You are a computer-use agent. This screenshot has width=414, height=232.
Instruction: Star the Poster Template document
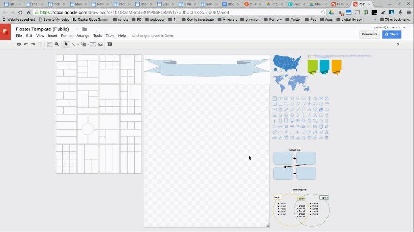(x=77, y=29)
